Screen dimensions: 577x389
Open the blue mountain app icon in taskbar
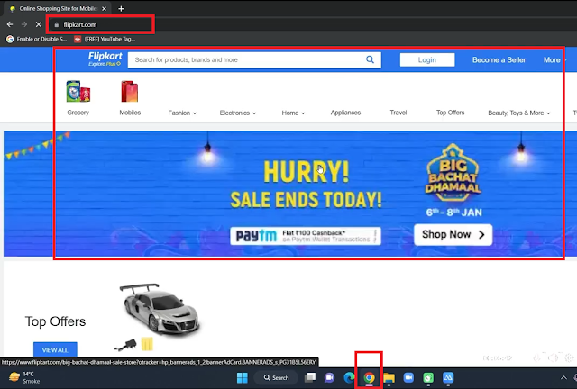(448, 377)
